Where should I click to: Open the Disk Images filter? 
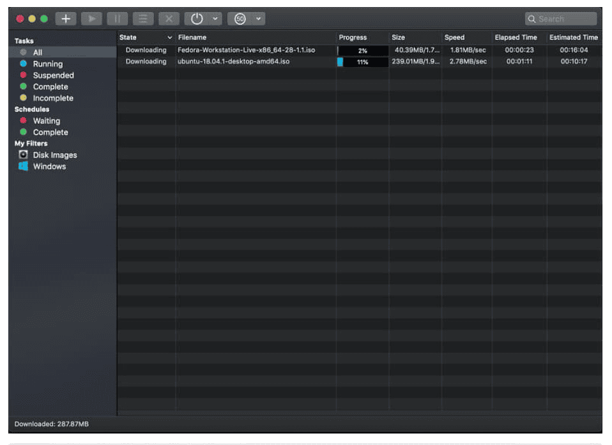[55, 155]
